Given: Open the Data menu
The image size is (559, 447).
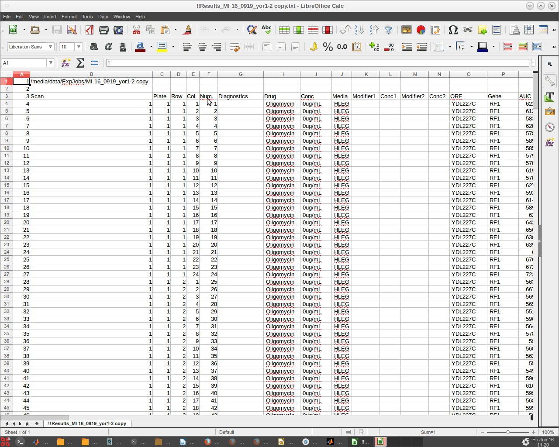Looking at the screenshot, I should click(x=103, y=17).
